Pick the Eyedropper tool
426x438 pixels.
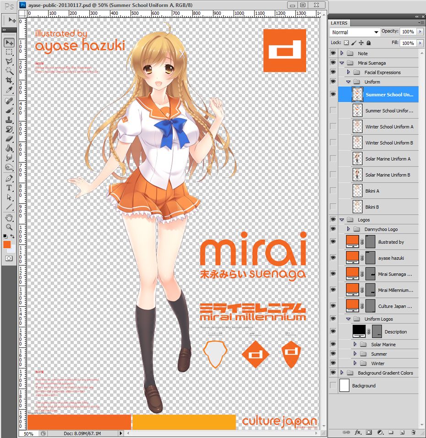pos(9,90)
